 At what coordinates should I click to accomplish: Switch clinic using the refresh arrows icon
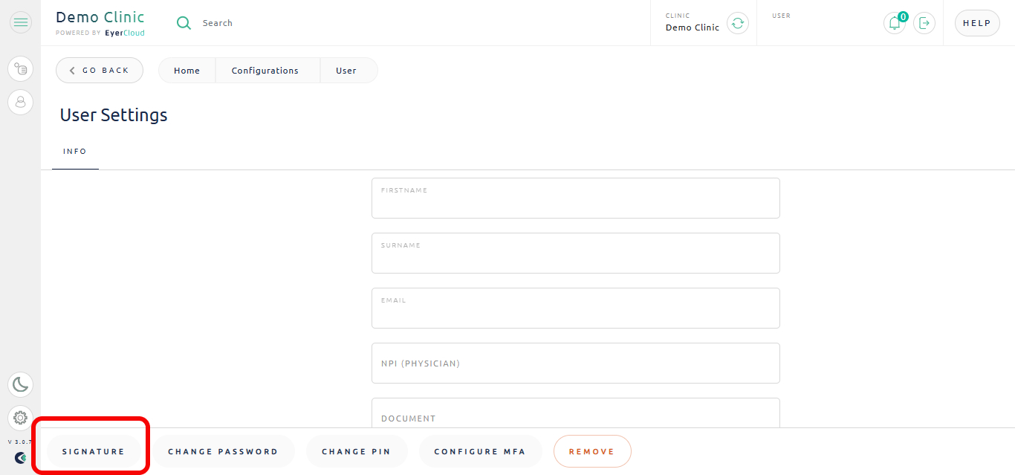coord(738,23)
